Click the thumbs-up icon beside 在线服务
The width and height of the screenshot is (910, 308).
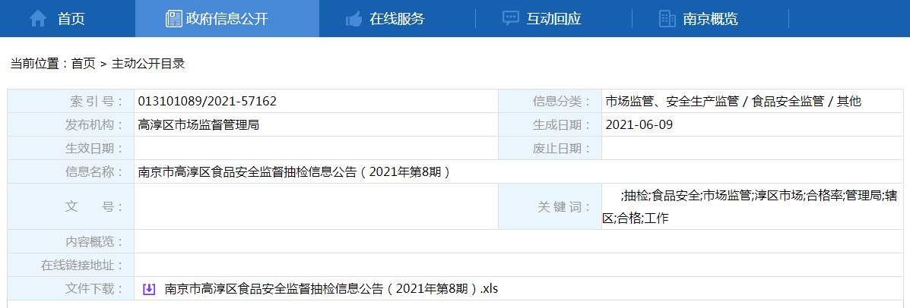click(x=354, y=19)
